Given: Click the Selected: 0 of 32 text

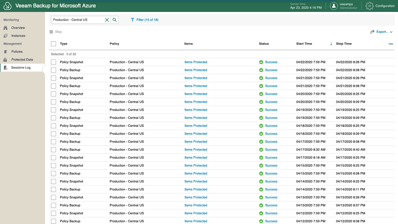Looking at the screenshot, I should [64, 54].
